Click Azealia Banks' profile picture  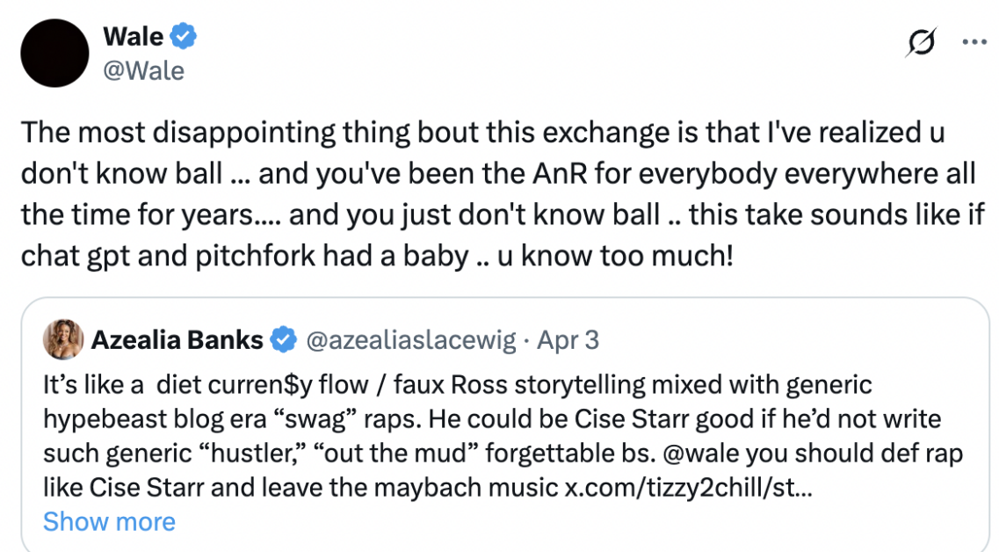(63, 340)
